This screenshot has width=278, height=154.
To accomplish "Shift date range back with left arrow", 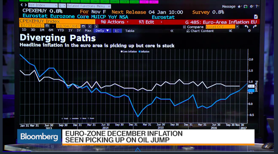I will click(90, 27).
